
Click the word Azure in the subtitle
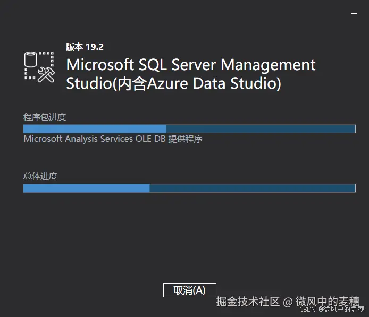[166, 83]
